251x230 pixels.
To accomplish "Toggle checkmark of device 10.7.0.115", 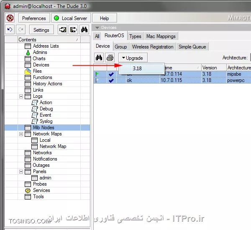I will (111, 81).
